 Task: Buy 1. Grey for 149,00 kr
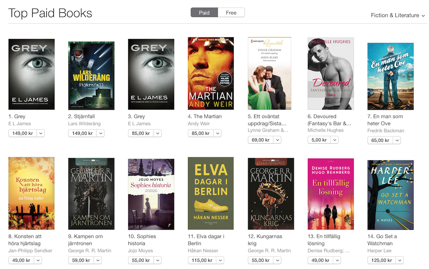(23, 133)
